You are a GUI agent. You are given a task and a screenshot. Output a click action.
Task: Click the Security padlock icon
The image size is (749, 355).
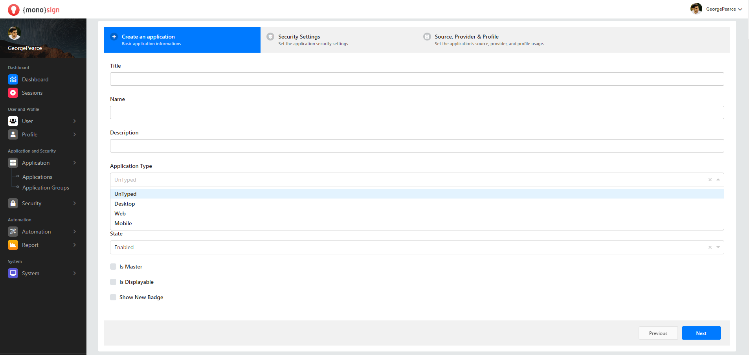pyautogui.click(x=13, y=203)
